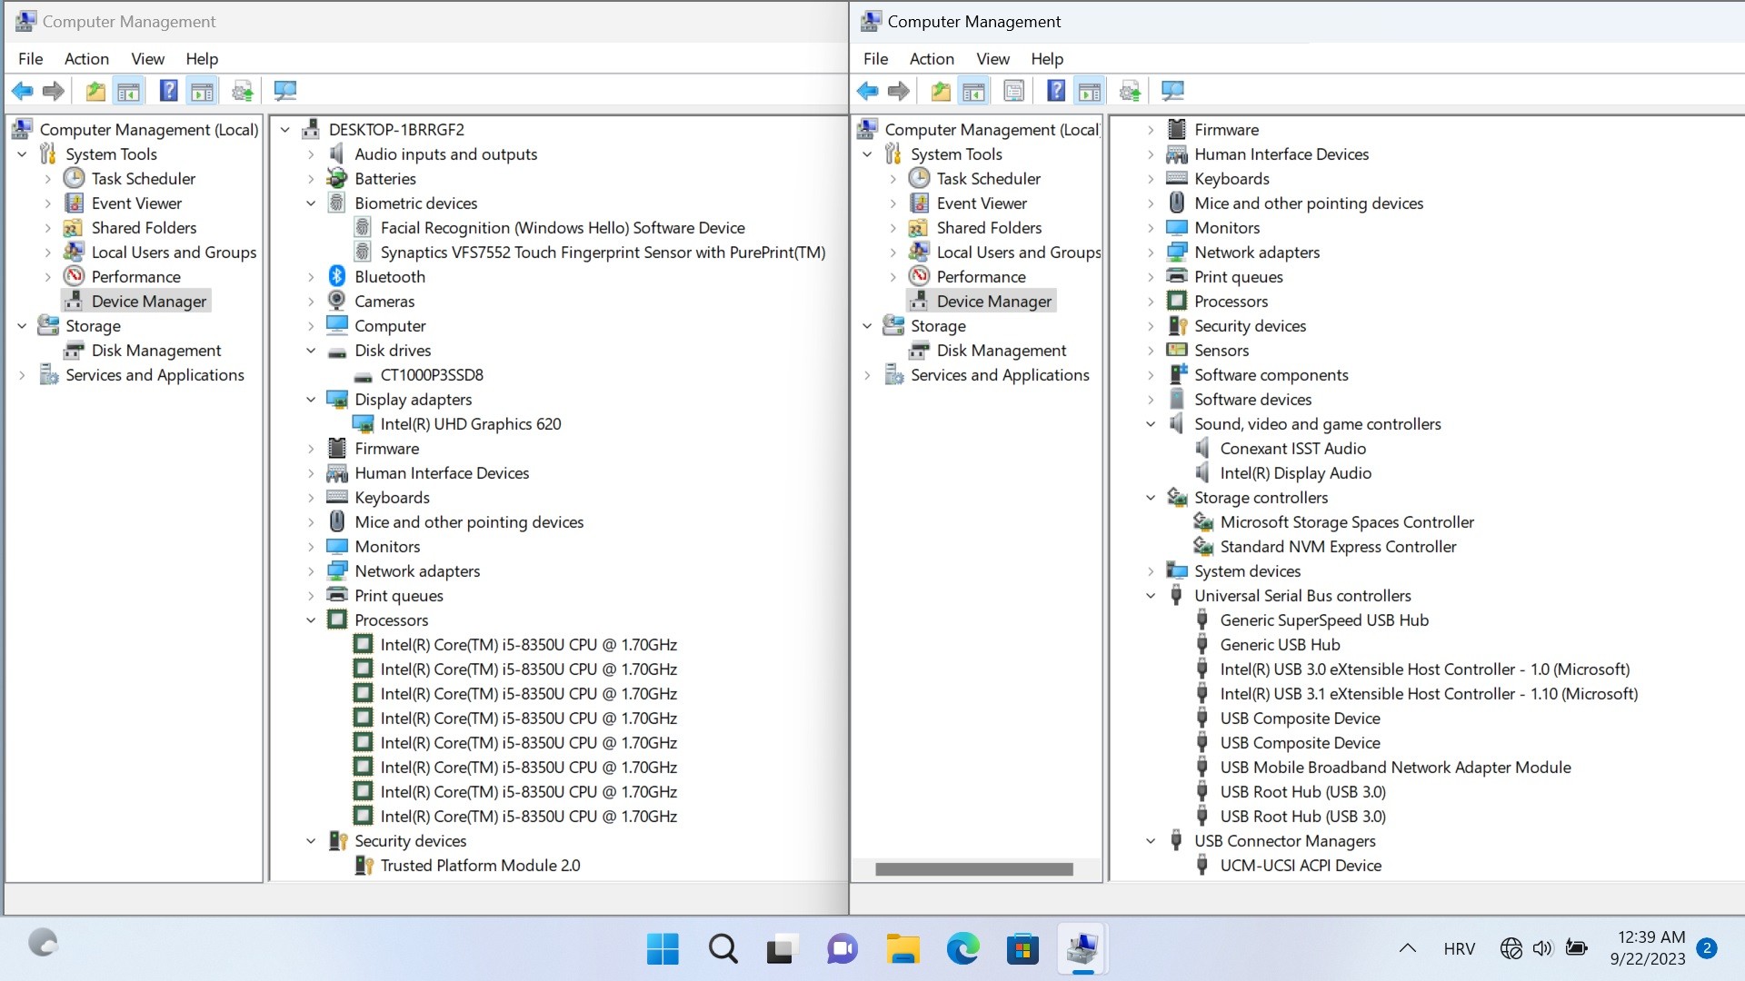The height and width of the screenshot is (981, 1745).
Task: Select Intel(R) UHD Graphics 620 device
Action: tap(470, 424)
